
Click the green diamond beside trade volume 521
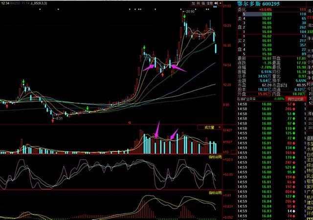(293, 167)
